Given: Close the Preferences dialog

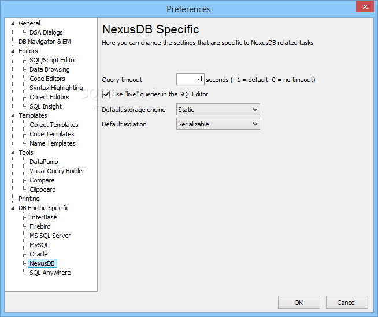Looking at the screenshot, I should pyautogui.click(x=365, y=6).
